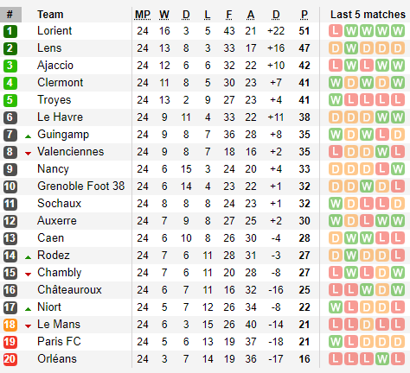Click the Last 5 matches header
This screenshot has width=410, height=373.
368,15
